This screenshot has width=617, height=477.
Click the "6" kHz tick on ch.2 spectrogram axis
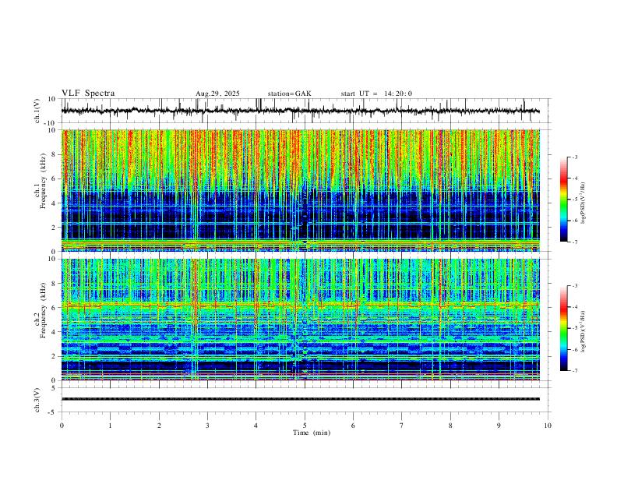click(53, 308)
